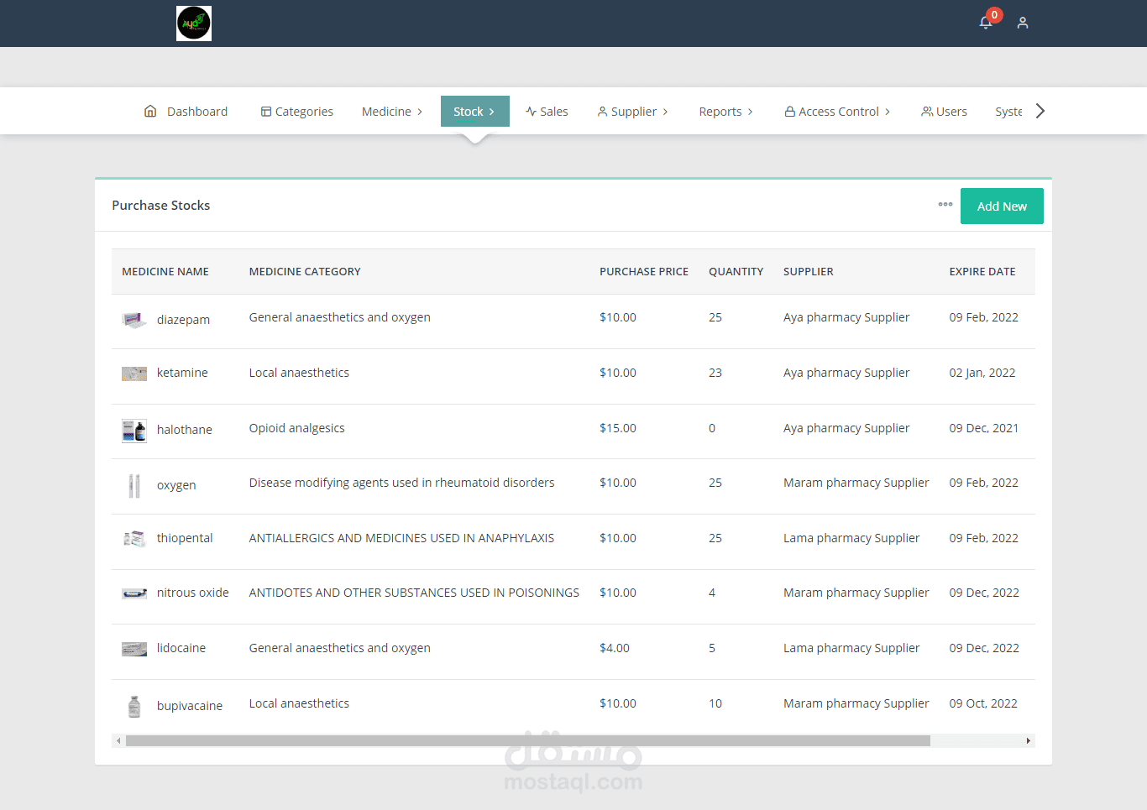
Task: Click the bupivacaine bottle image
Action: tap(134, 706)
